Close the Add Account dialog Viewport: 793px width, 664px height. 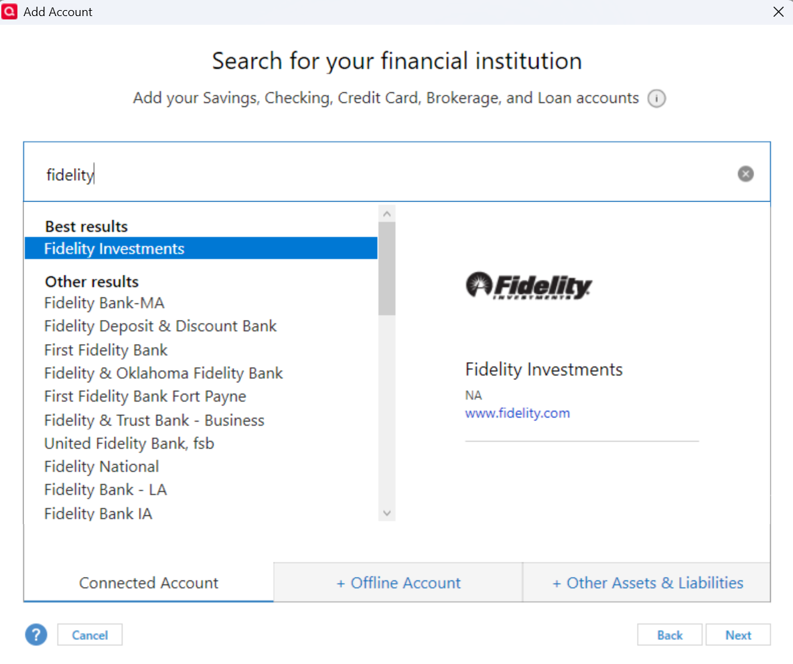[778, 11]
